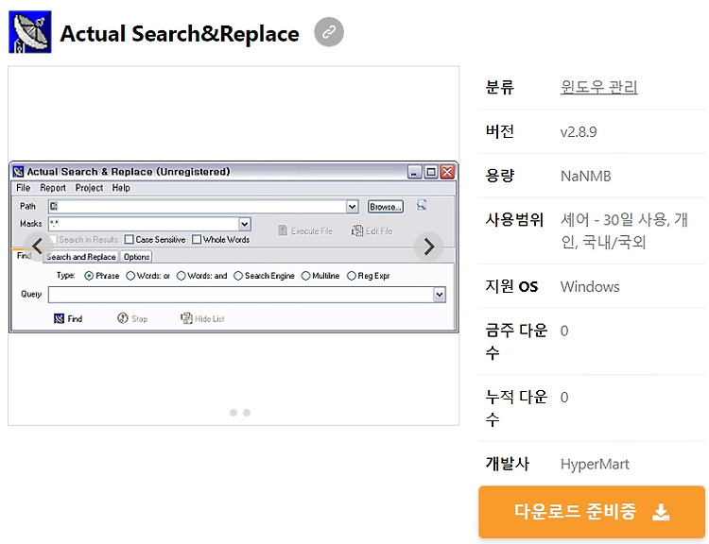This screenshot has width=709, height=544.
Task: Select the Multiline radio button
Action: (x=305, y=276)
